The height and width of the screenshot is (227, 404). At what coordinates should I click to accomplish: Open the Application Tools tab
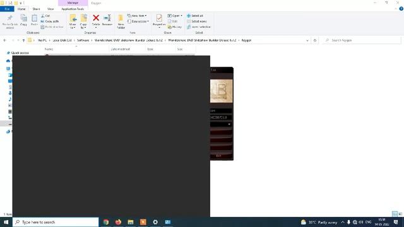pyautogui.click(x=73, y=9)
